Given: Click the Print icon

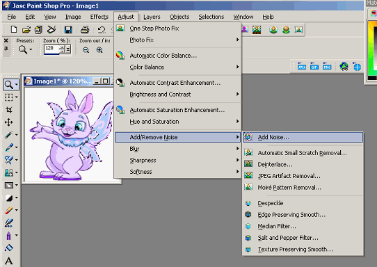Looking at the screenshot, I should pyautogui.click(x=85, y=30).
